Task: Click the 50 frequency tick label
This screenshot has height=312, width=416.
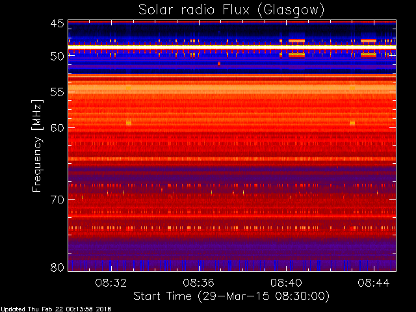Action: tap(57, 57)
